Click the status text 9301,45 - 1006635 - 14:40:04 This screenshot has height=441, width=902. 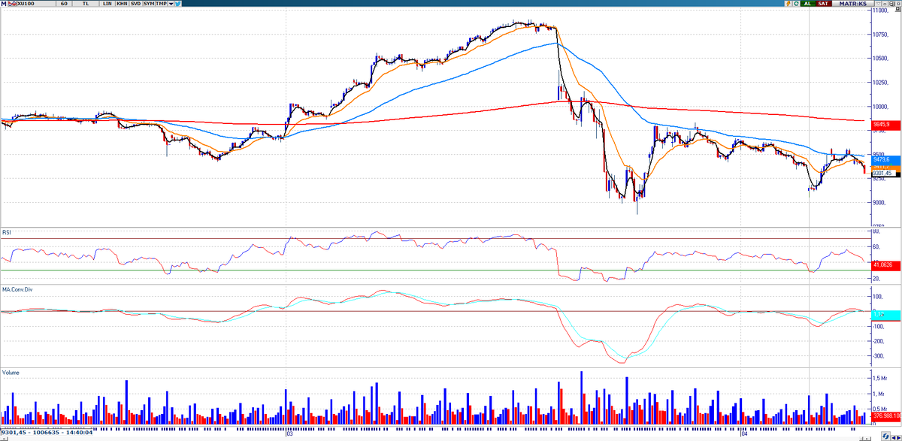47,432
